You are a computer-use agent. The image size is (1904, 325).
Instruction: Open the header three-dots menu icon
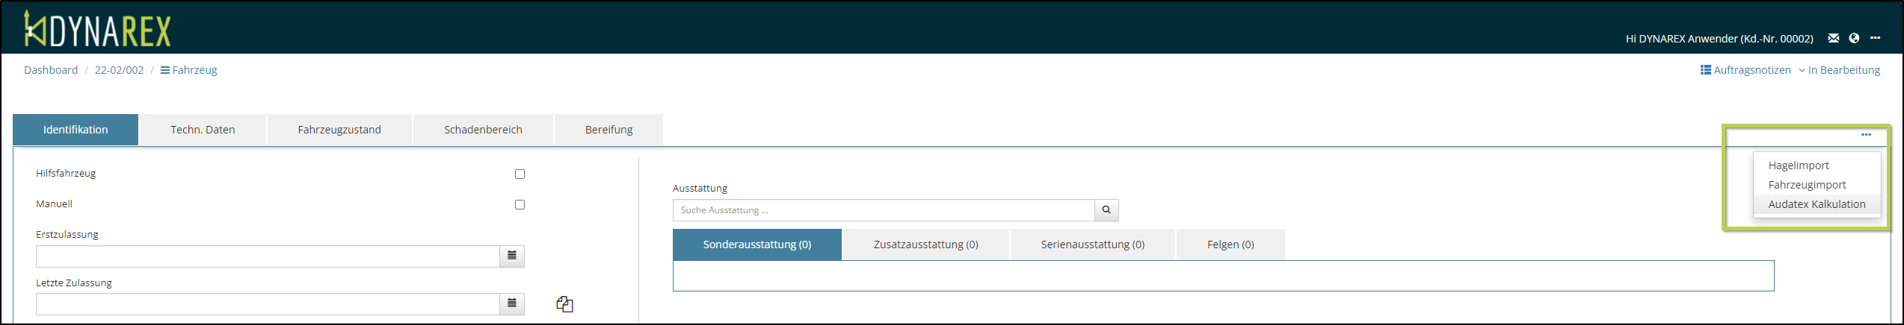(x=1875, y=38)
